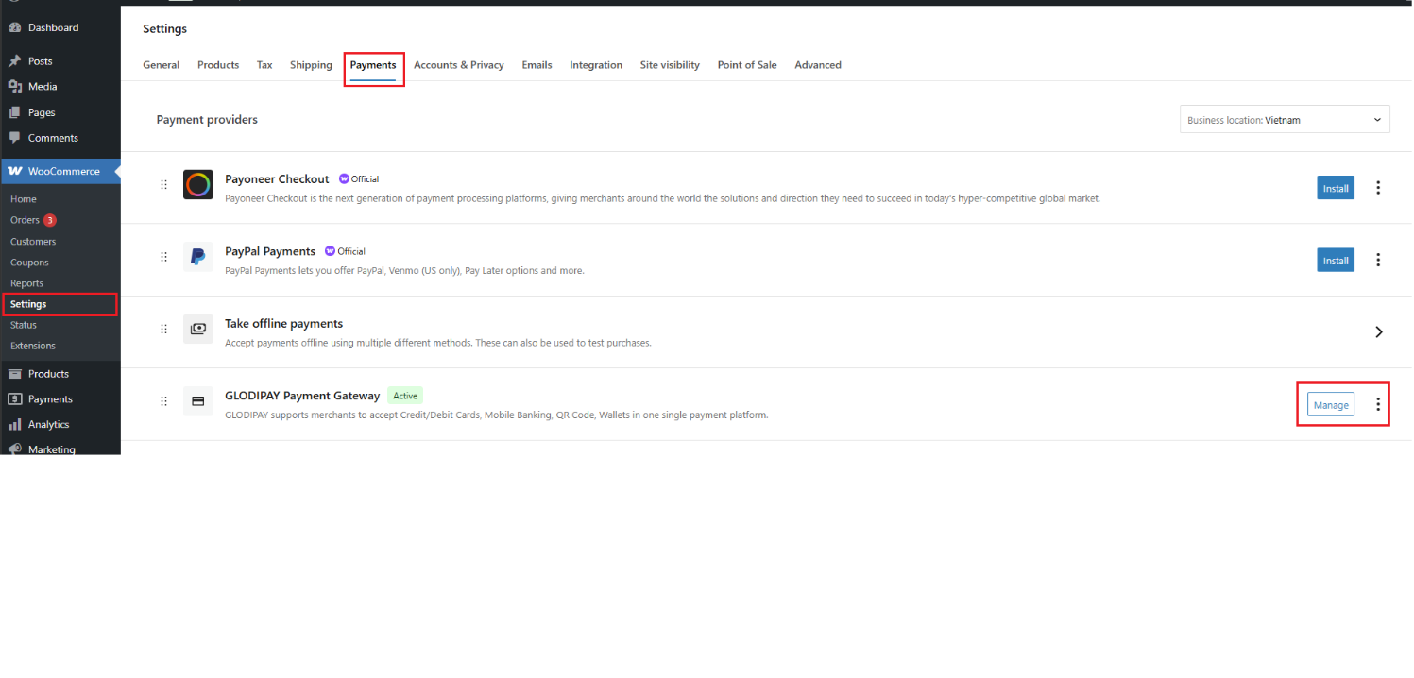
Task: Grab the Payoneer Checkout drag handle
Action: tap(163, 185)
